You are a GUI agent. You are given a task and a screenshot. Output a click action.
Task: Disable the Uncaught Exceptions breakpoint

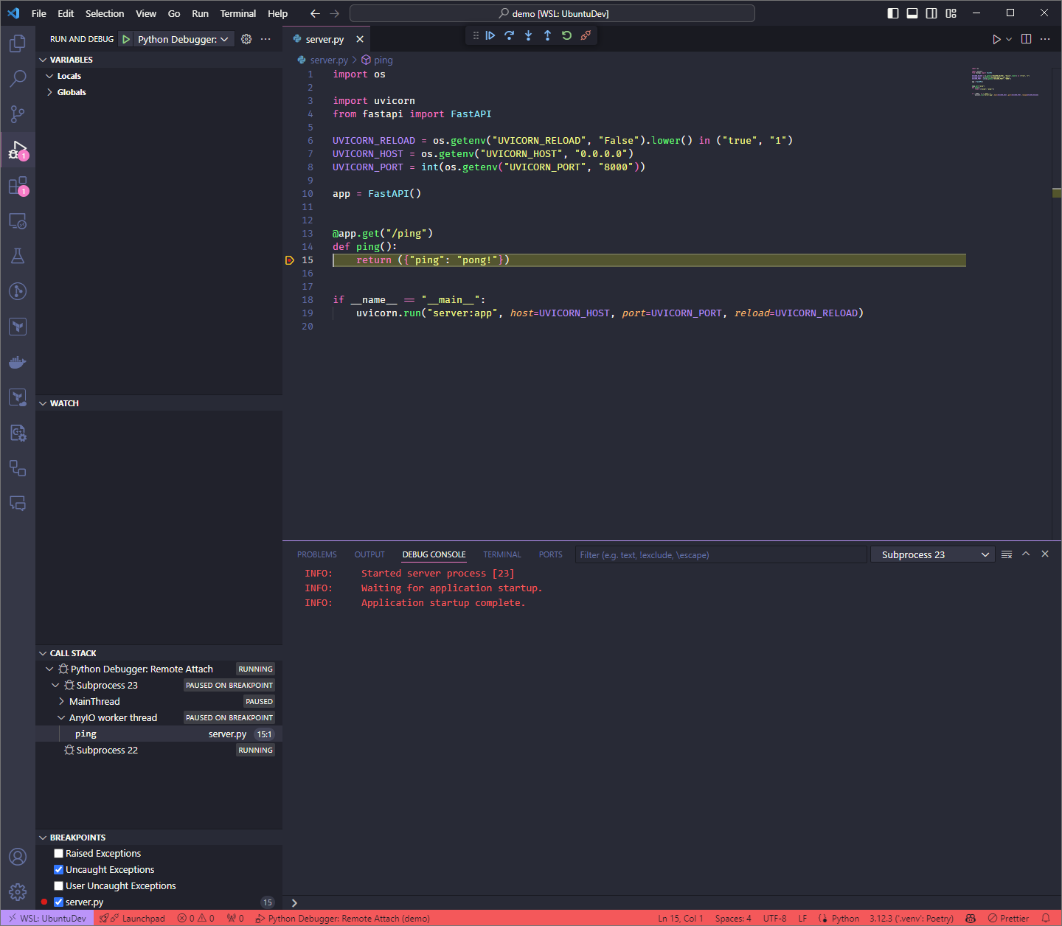[x=58, y=869]
